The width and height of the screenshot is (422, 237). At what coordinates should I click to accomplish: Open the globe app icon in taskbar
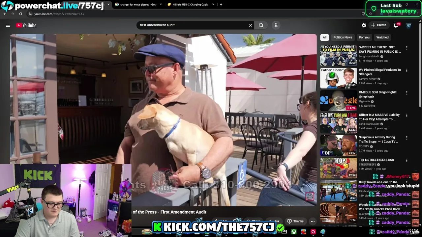(323, 232)
